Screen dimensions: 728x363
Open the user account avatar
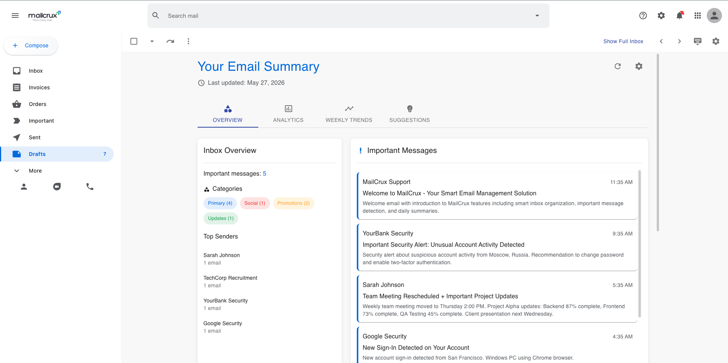pos(714,16)
